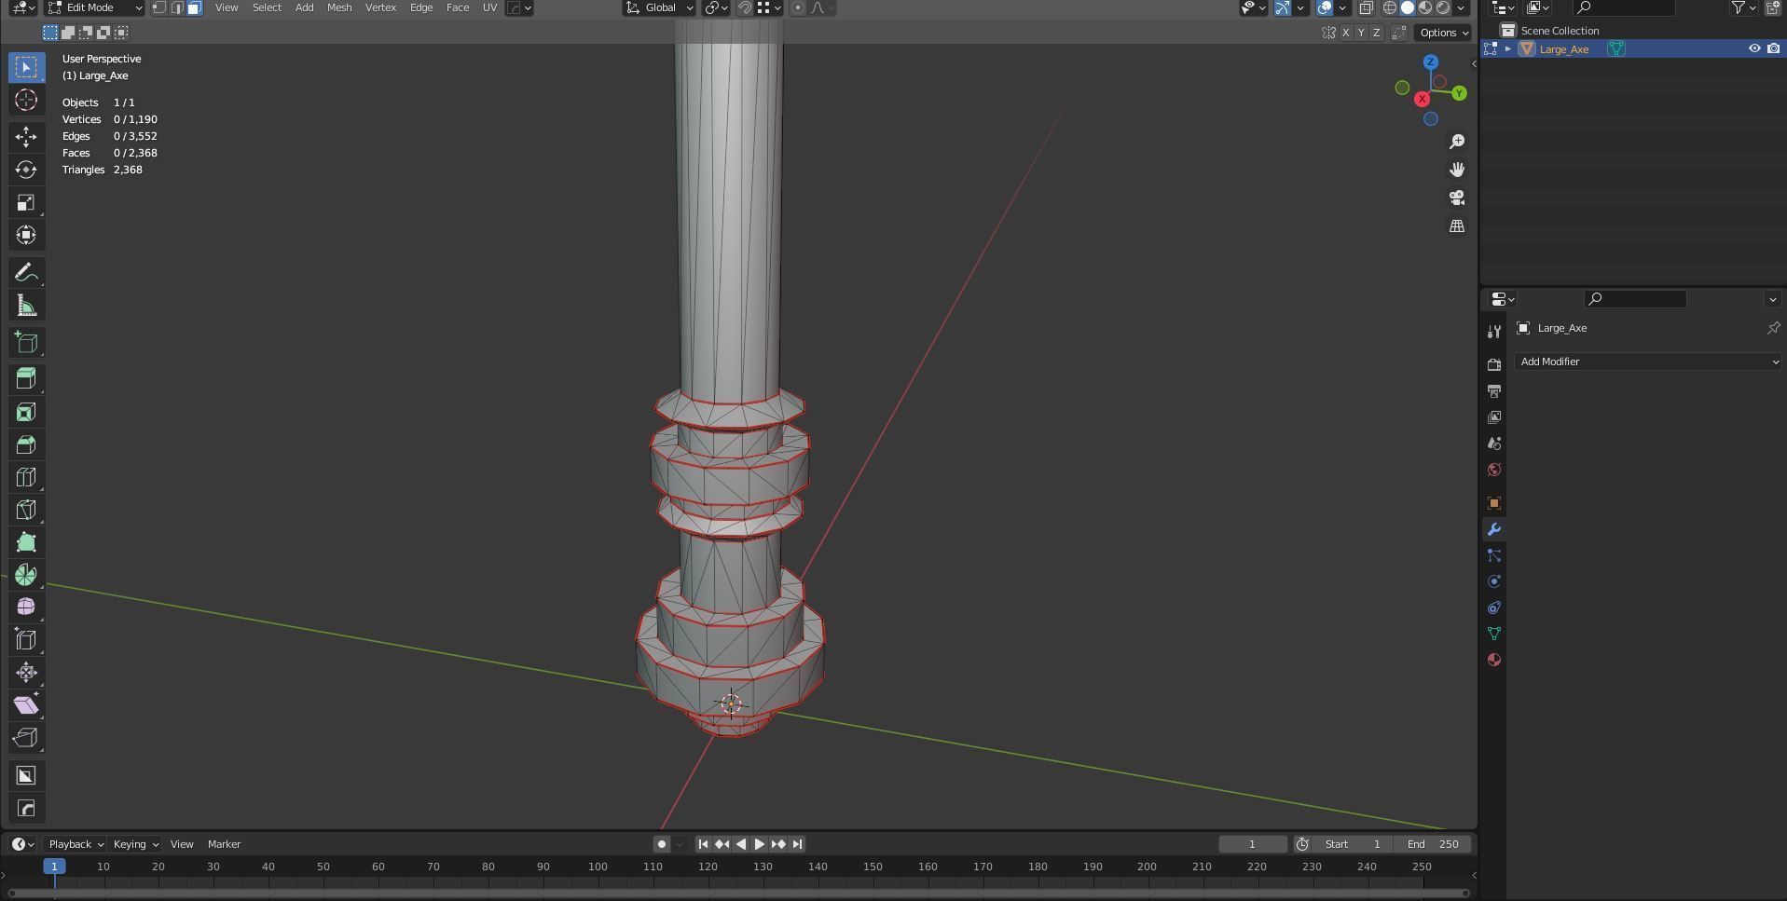Switch to the Scale tool
The height and width of the screenshot is (901, 1787).
(26, 202)
